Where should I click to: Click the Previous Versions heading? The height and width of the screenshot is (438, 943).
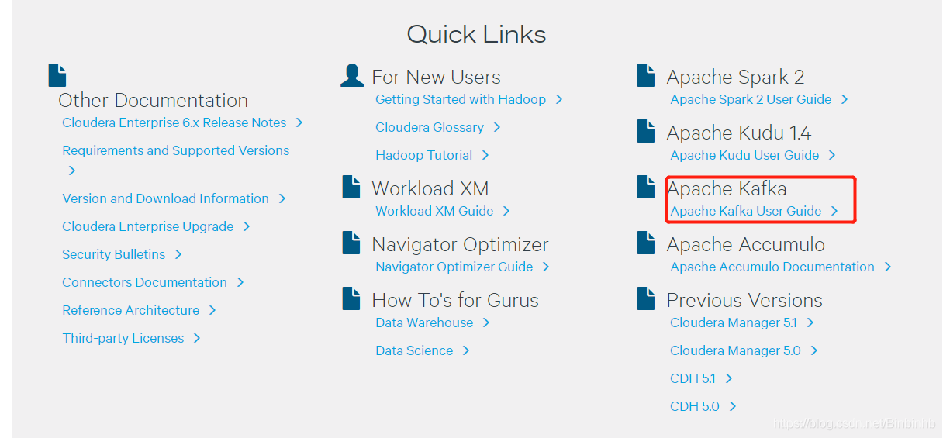coord(745,300)
